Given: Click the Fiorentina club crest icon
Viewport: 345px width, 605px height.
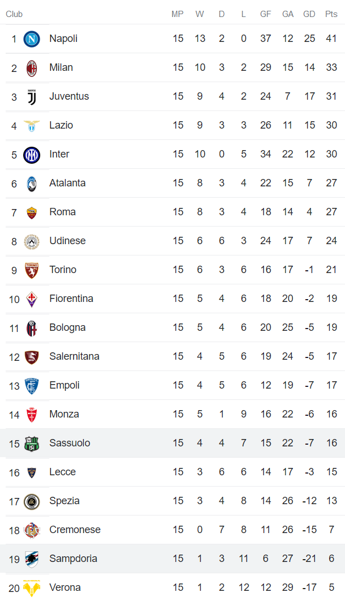Looking at the screenshot, I should (x=32, y=299).
